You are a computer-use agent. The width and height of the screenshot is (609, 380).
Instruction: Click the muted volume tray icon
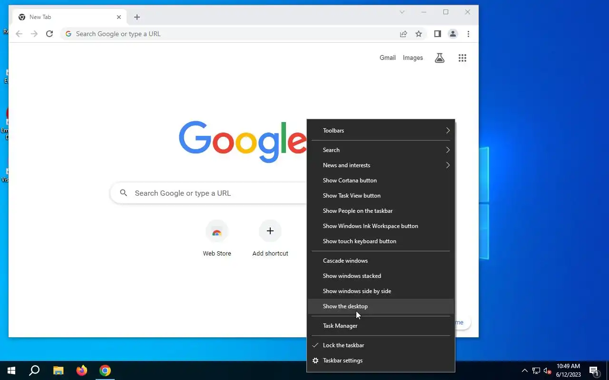tap(547, 370)
